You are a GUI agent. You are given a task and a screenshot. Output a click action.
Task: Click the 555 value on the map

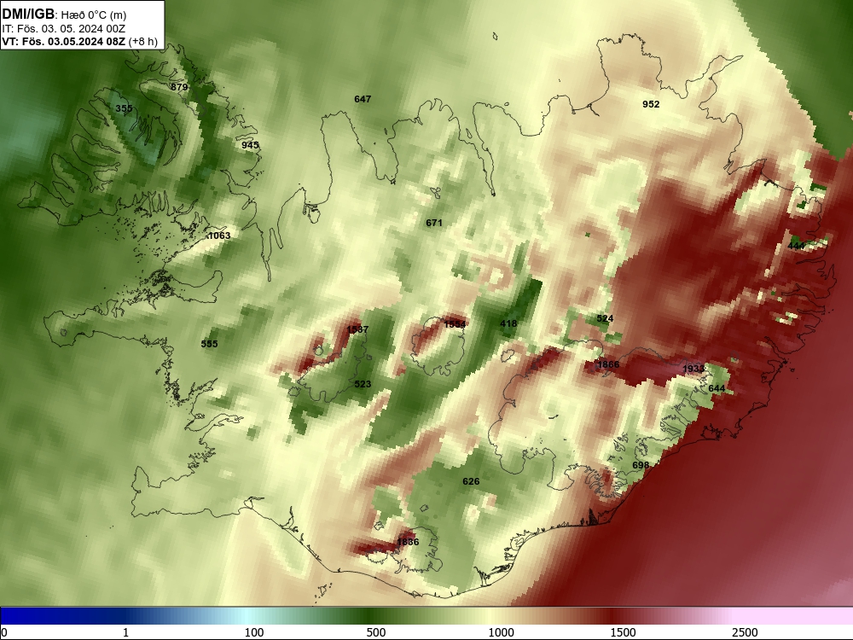(210, 344)
